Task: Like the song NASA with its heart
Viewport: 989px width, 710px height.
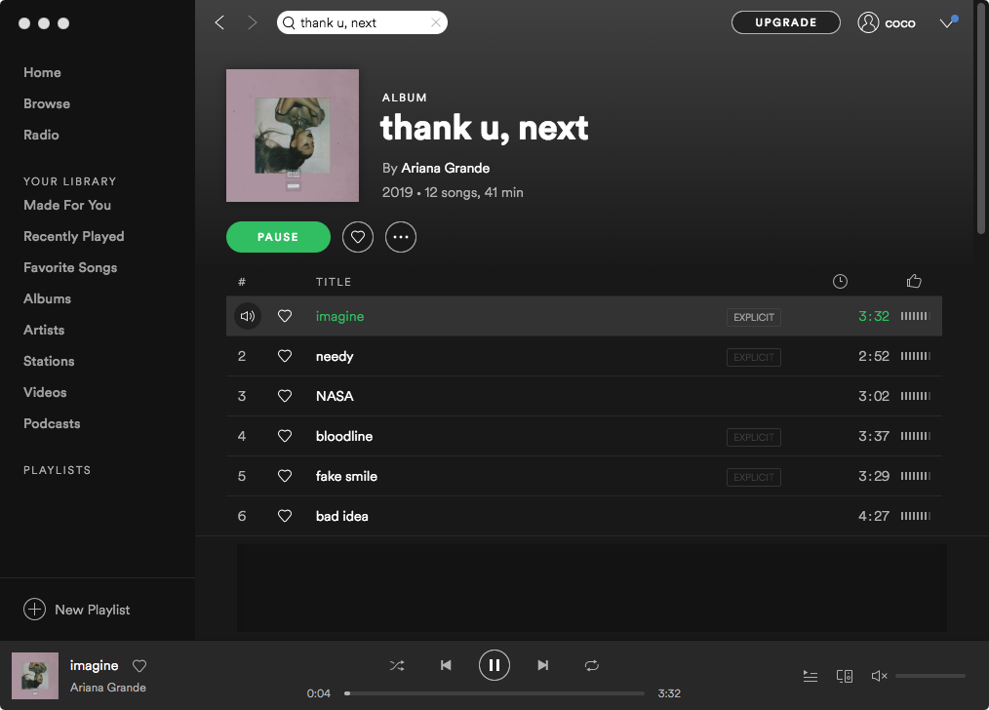Action: coord(285,396)
